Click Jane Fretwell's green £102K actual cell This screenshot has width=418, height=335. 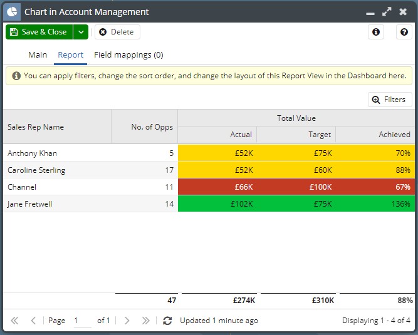[x=217, y=204]
